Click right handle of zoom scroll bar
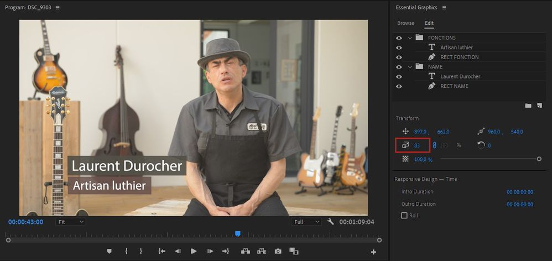This screenshot has width=552, height=261. (379, 240)
